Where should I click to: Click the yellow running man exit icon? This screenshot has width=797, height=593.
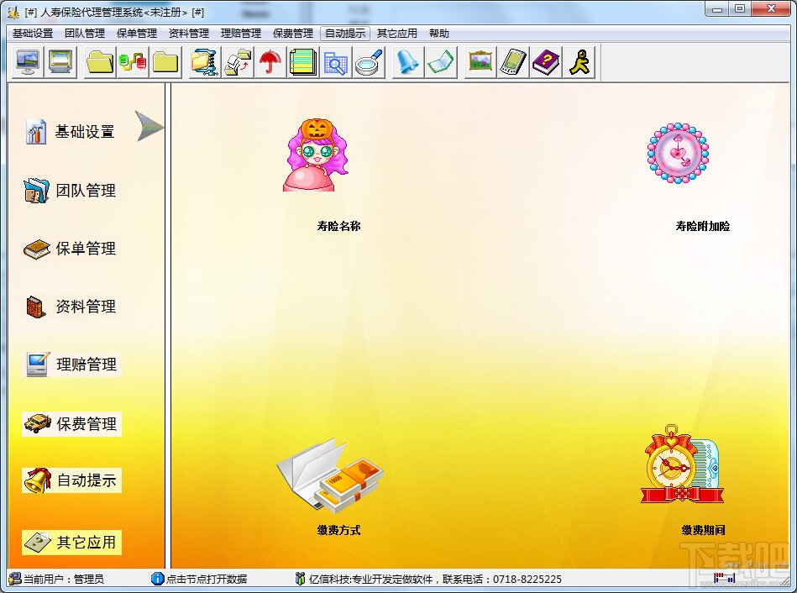coord(579,62)
